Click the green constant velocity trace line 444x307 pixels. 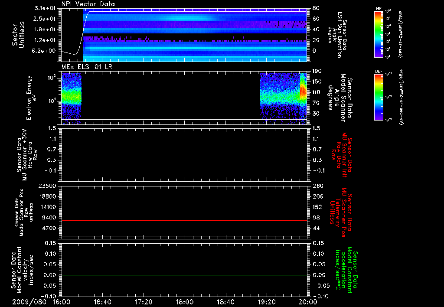click(184, 275)
